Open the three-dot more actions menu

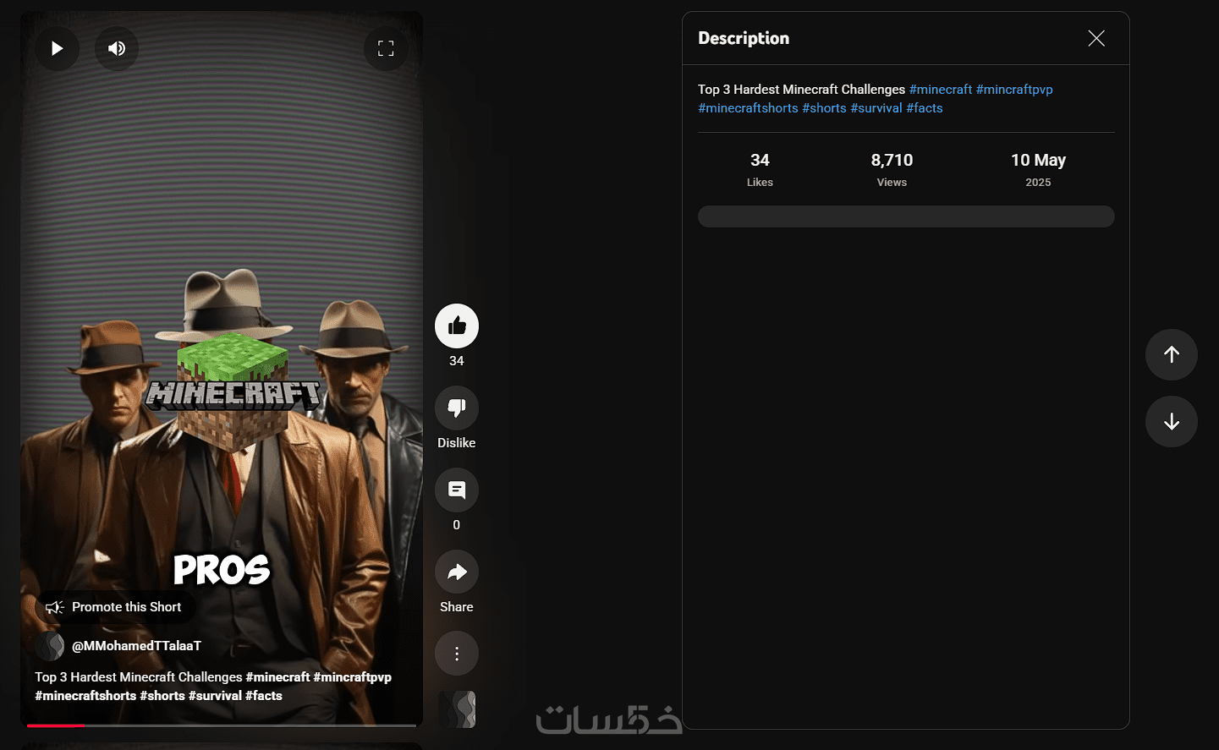[x=457, y=654]
